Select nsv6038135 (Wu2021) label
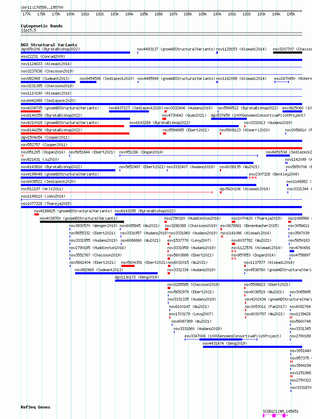The width and height of the screenshot is (312, 419). [x=239, y=167]
